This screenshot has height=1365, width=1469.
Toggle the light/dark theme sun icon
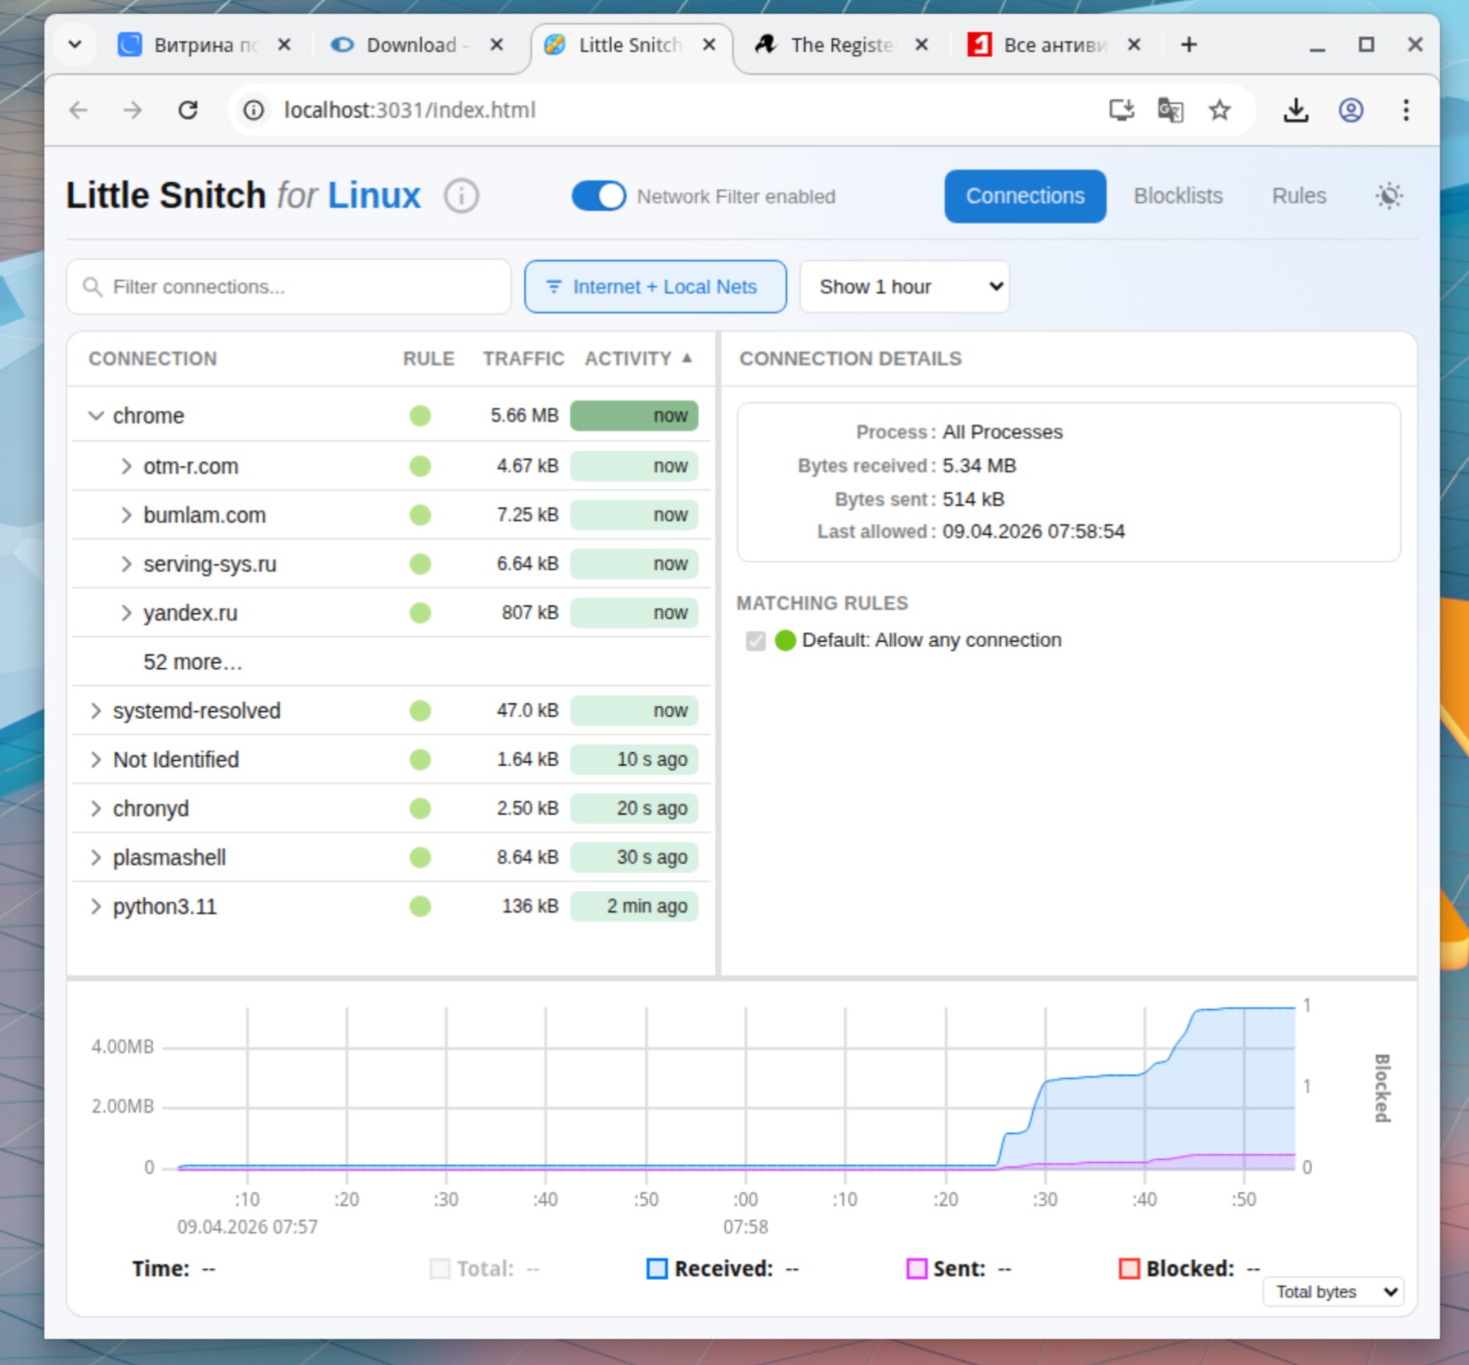[x=1389, y=196]
